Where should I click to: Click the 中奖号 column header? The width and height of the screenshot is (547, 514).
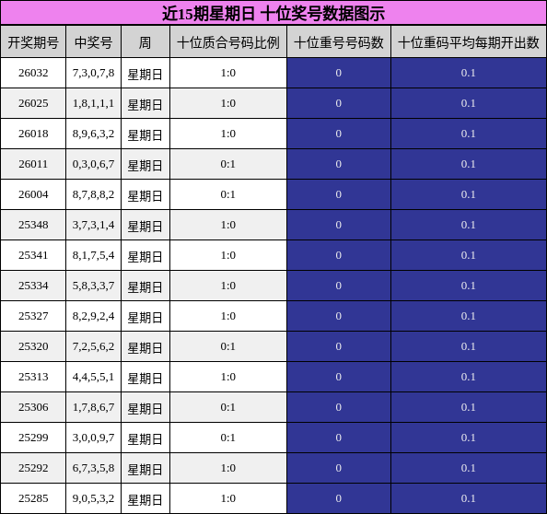coord(94,42)
